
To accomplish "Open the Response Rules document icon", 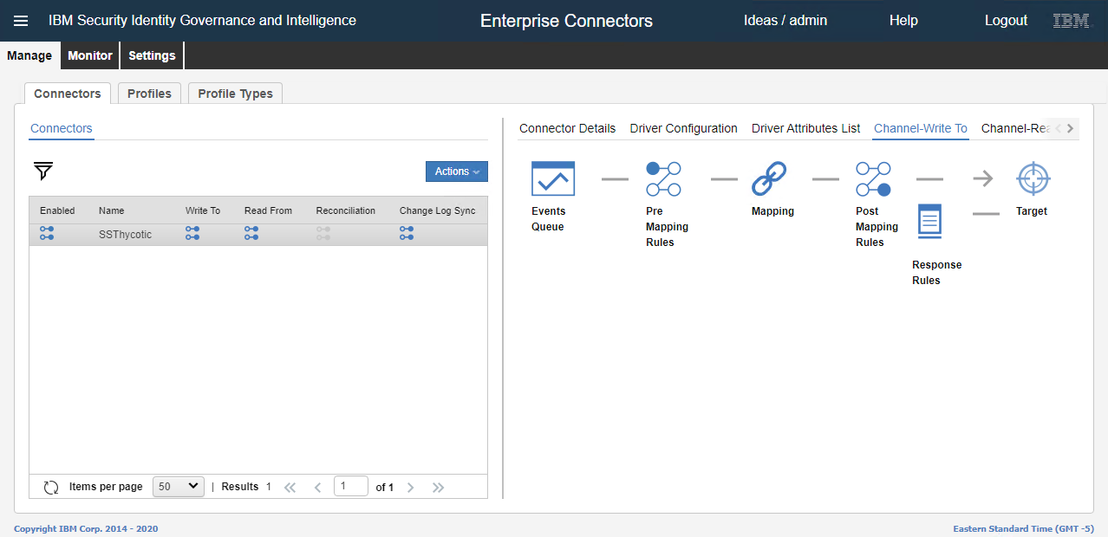I will (x=929, y=221).
